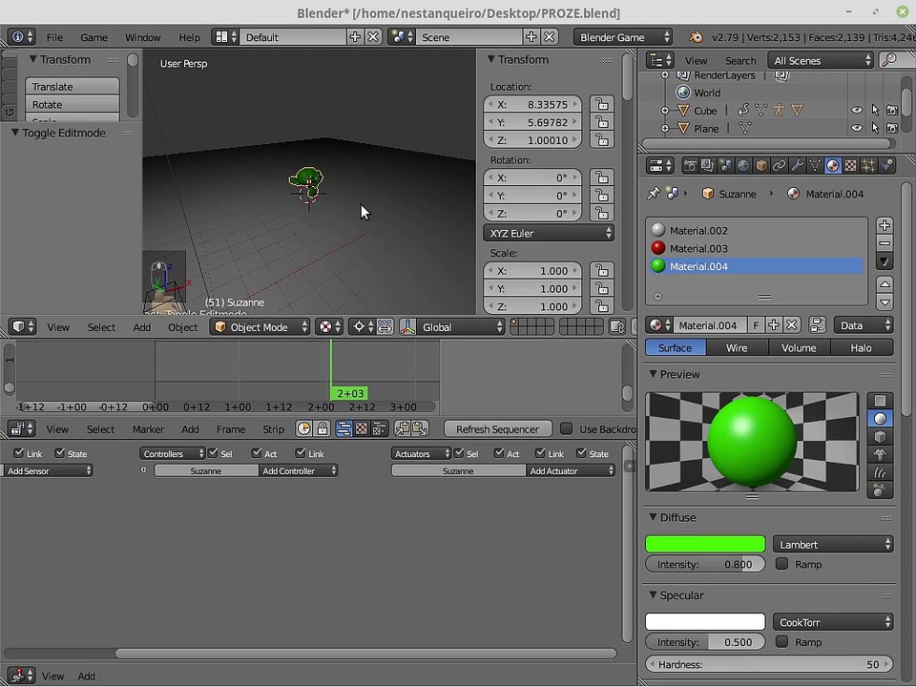Click the 2+03 current frame marker

349,393
